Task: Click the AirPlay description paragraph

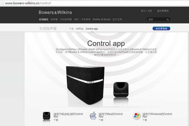Action: pyautogui.click(x=106, y=52)
